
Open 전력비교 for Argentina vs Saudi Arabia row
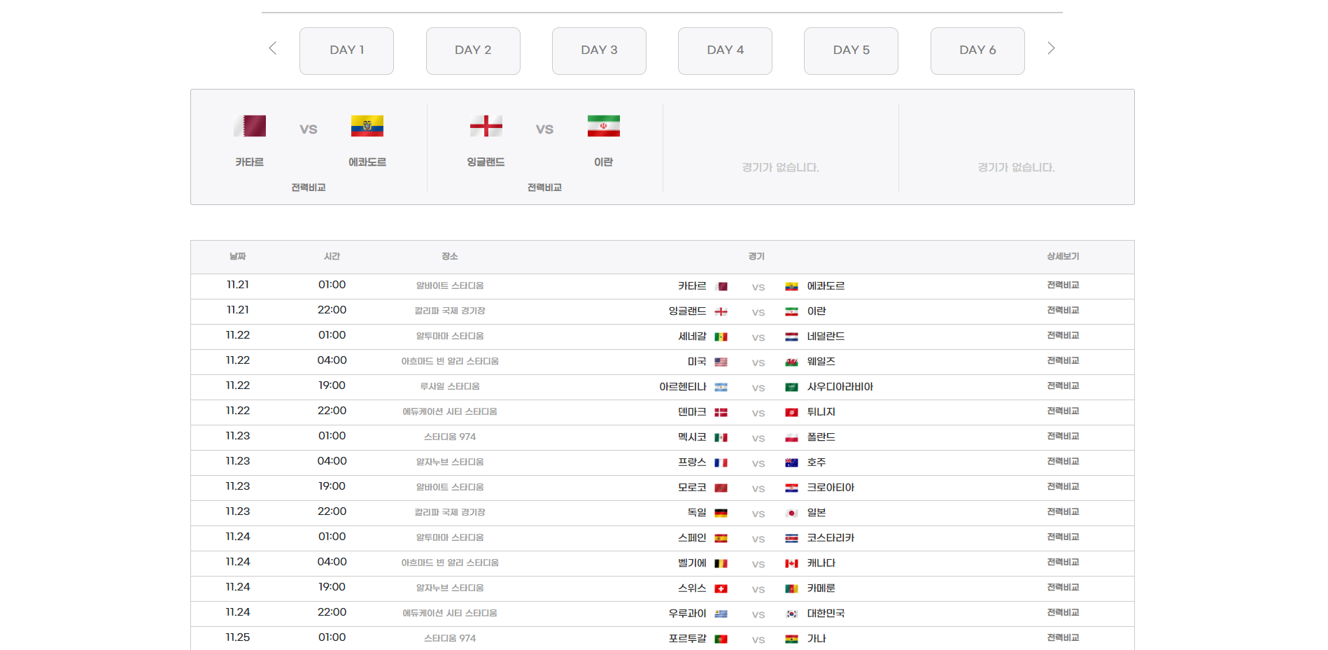tap(1063, 386)
